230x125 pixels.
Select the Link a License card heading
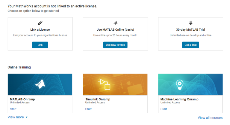click(40, 29)
